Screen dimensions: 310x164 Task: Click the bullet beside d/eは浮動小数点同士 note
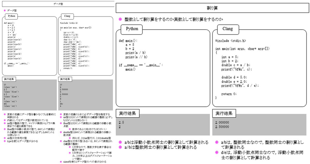[217, 152]
